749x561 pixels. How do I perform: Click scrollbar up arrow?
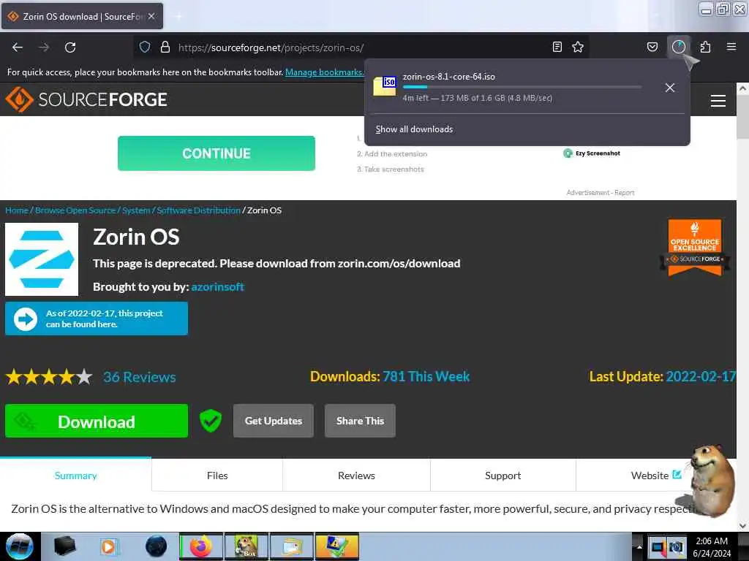pyautogui.click(x=742, y=88)
